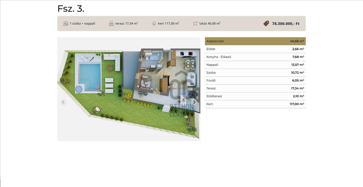The width and height of the screenshot is (363, 187).
Task: Click the Szoba 10,72 m² row
Action: [255, 73]
